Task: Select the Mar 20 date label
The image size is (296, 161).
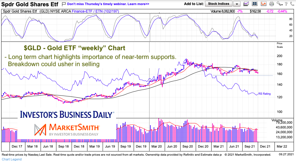Action: tap(157, 146)
